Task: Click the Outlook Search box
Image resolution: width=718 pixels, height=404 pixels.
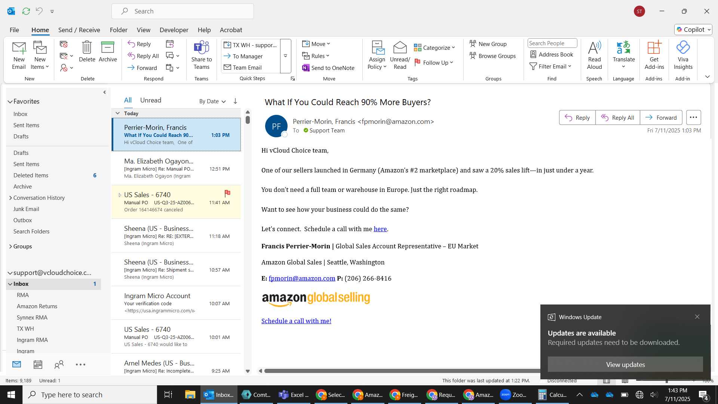Action: tap(182, 11)
